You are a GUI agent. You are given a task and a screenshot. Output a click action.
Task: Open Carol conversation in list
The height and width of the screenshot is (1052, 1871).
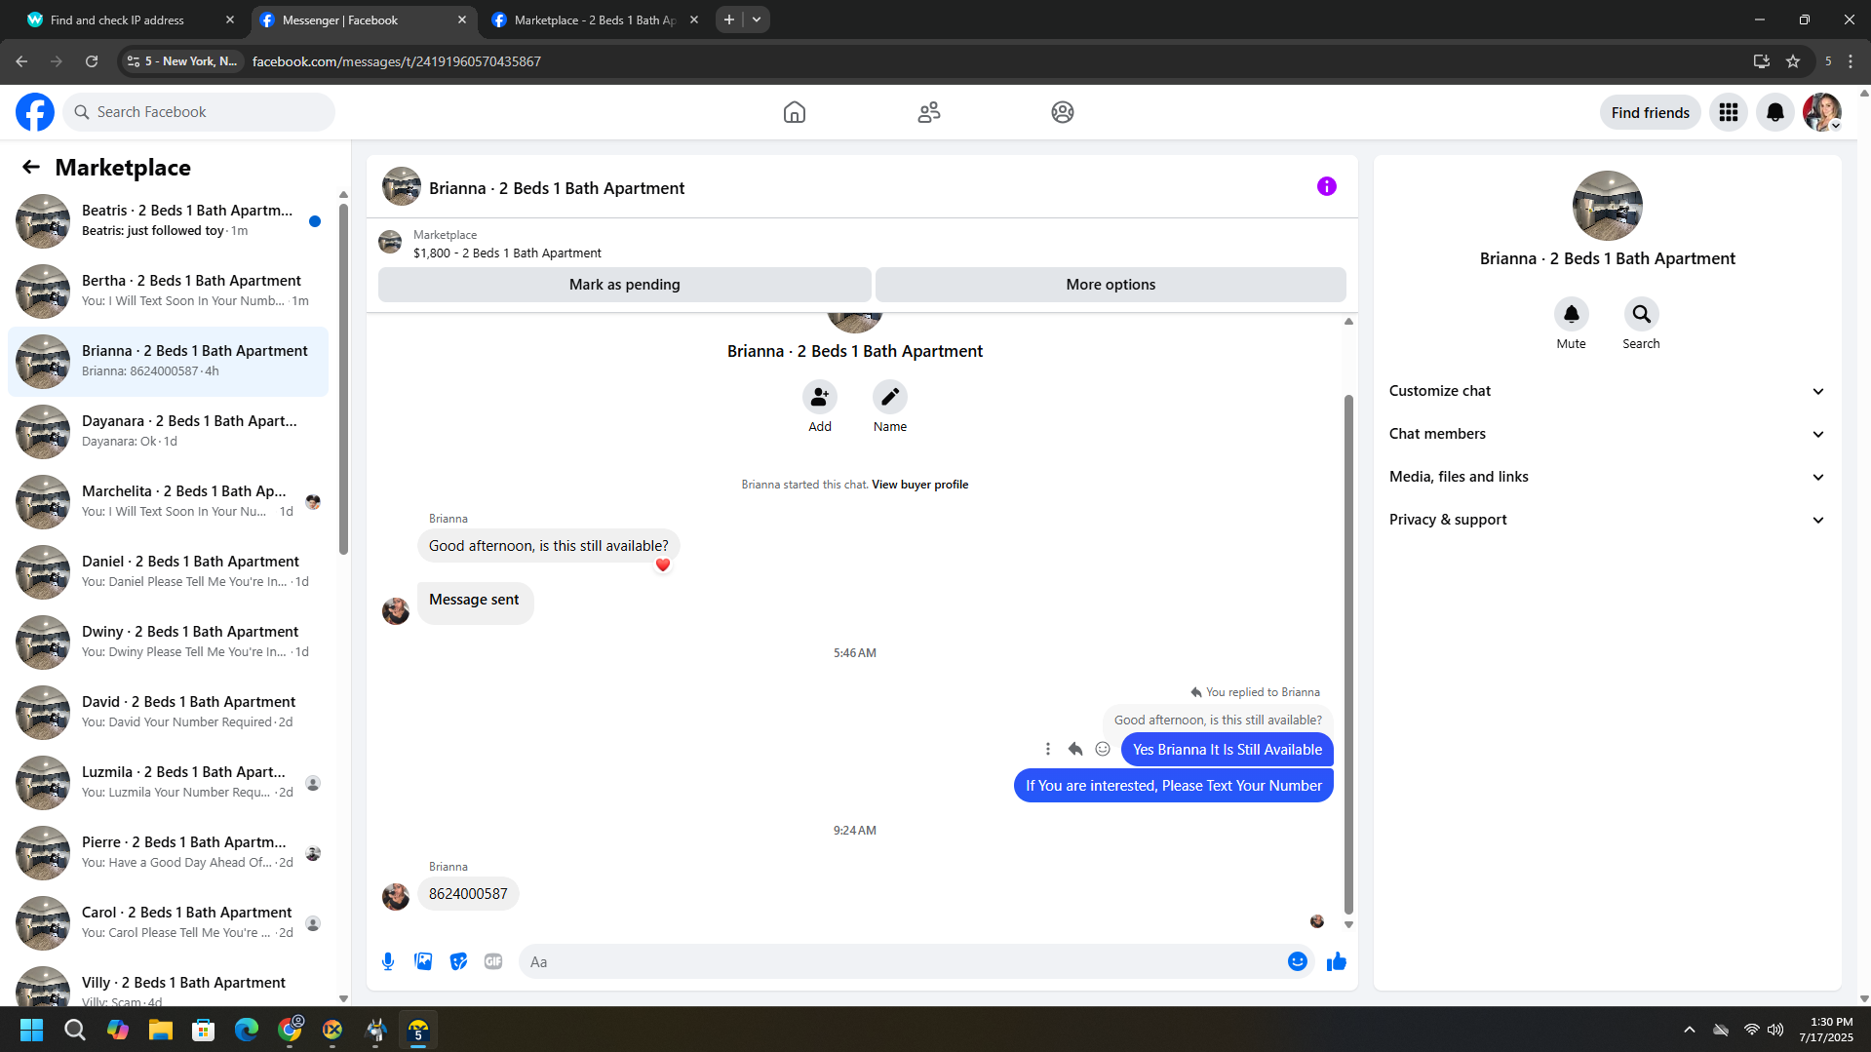click(168, 923)
